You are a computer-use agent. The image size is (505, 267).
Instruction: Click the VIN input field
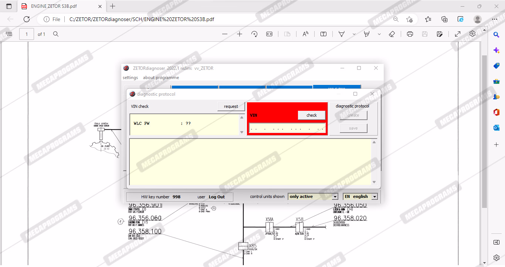coord(287,128)
